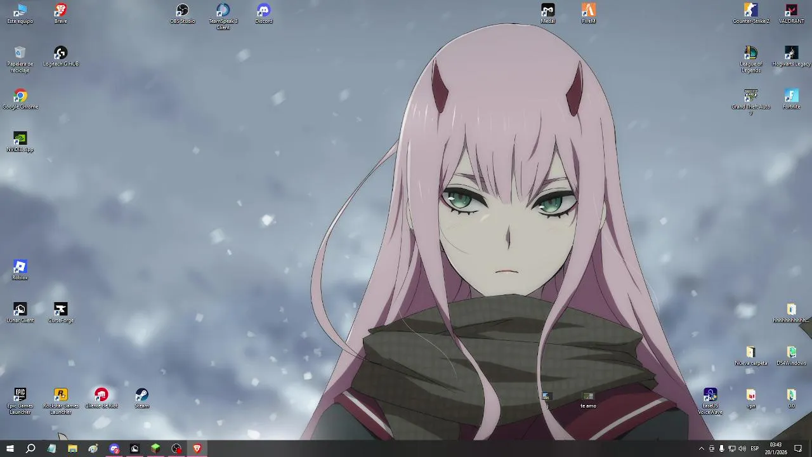
Task: Select the Este equipo desktop icon
Action: (x=20, y=14)
